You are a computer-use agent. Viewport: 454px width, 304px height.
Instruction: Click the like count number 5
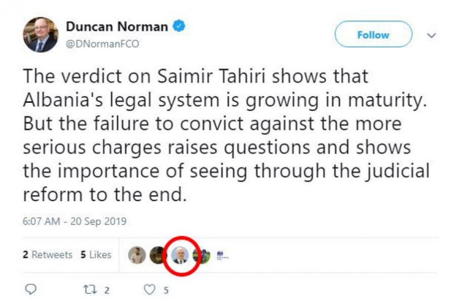pos(166,290)
